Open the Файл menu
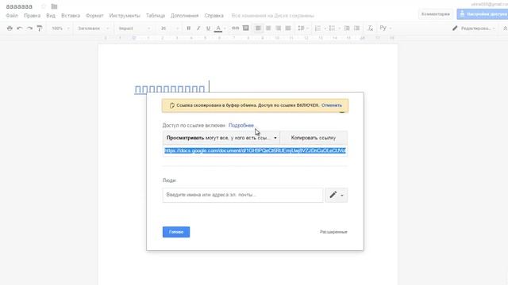Image resolution: width=508 pixels, height=285 pixels. (x=12, y=16)
